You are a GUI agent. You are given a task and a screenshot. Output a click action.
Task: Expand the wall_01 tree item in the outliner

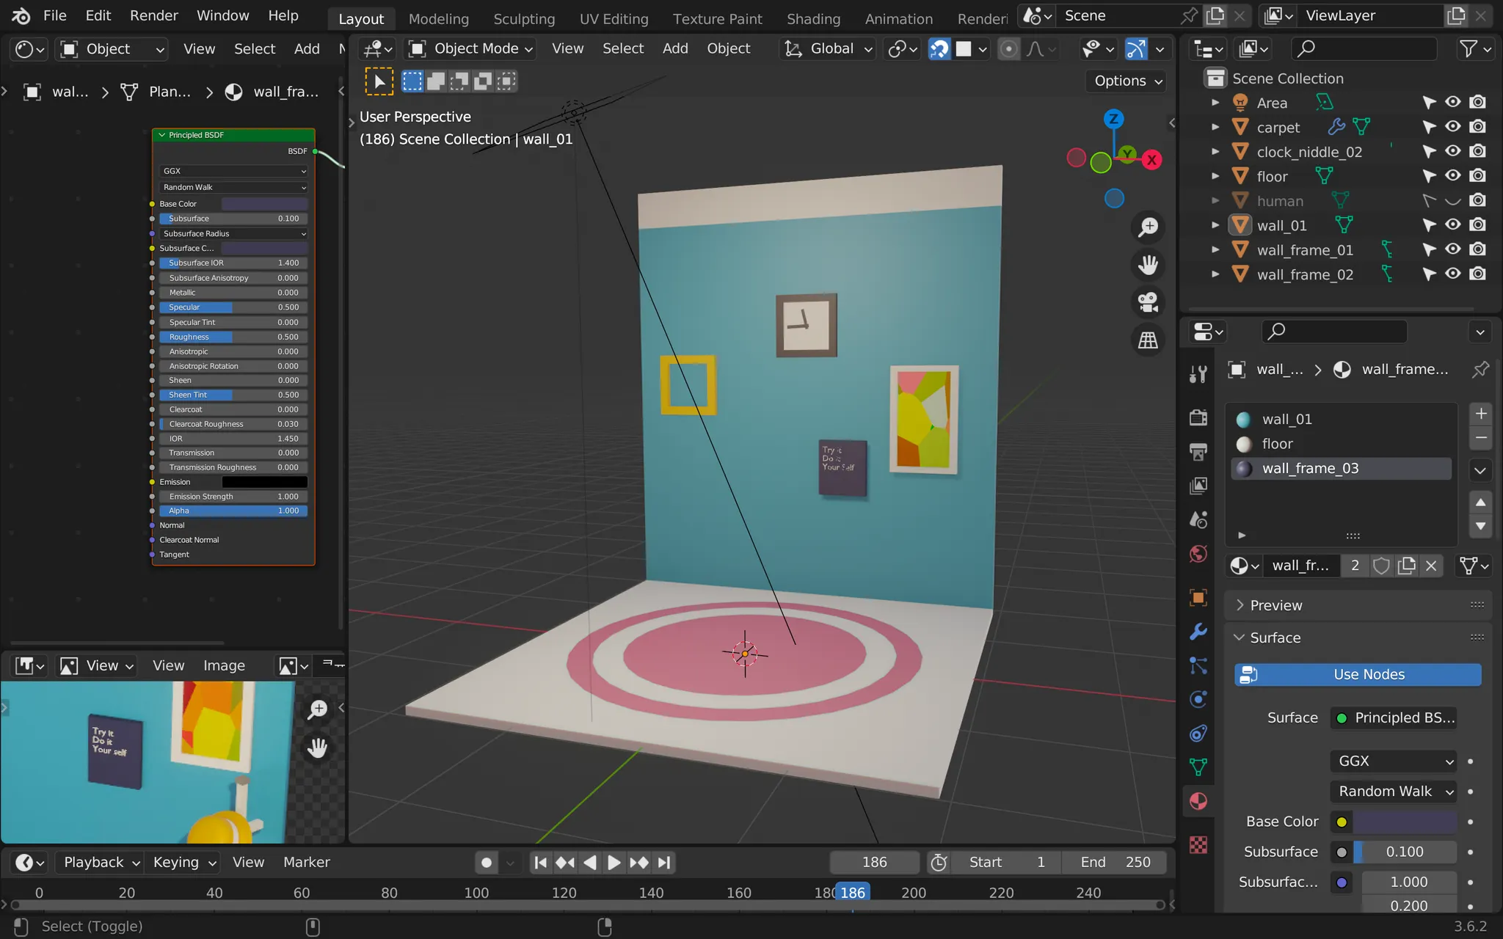click(1215, 225)
